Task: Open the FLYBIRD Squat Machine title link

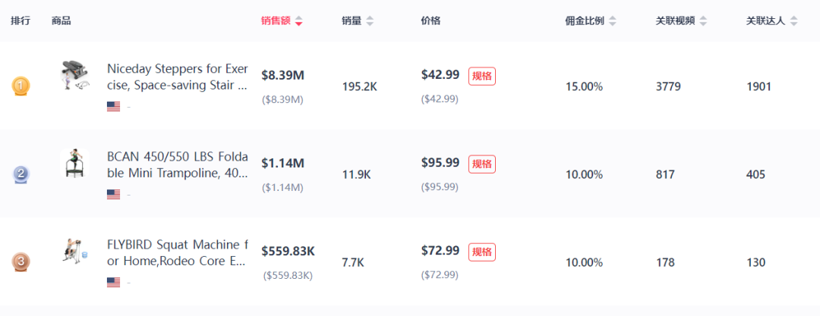Action: pyautogui.click(x=177, y=253)
